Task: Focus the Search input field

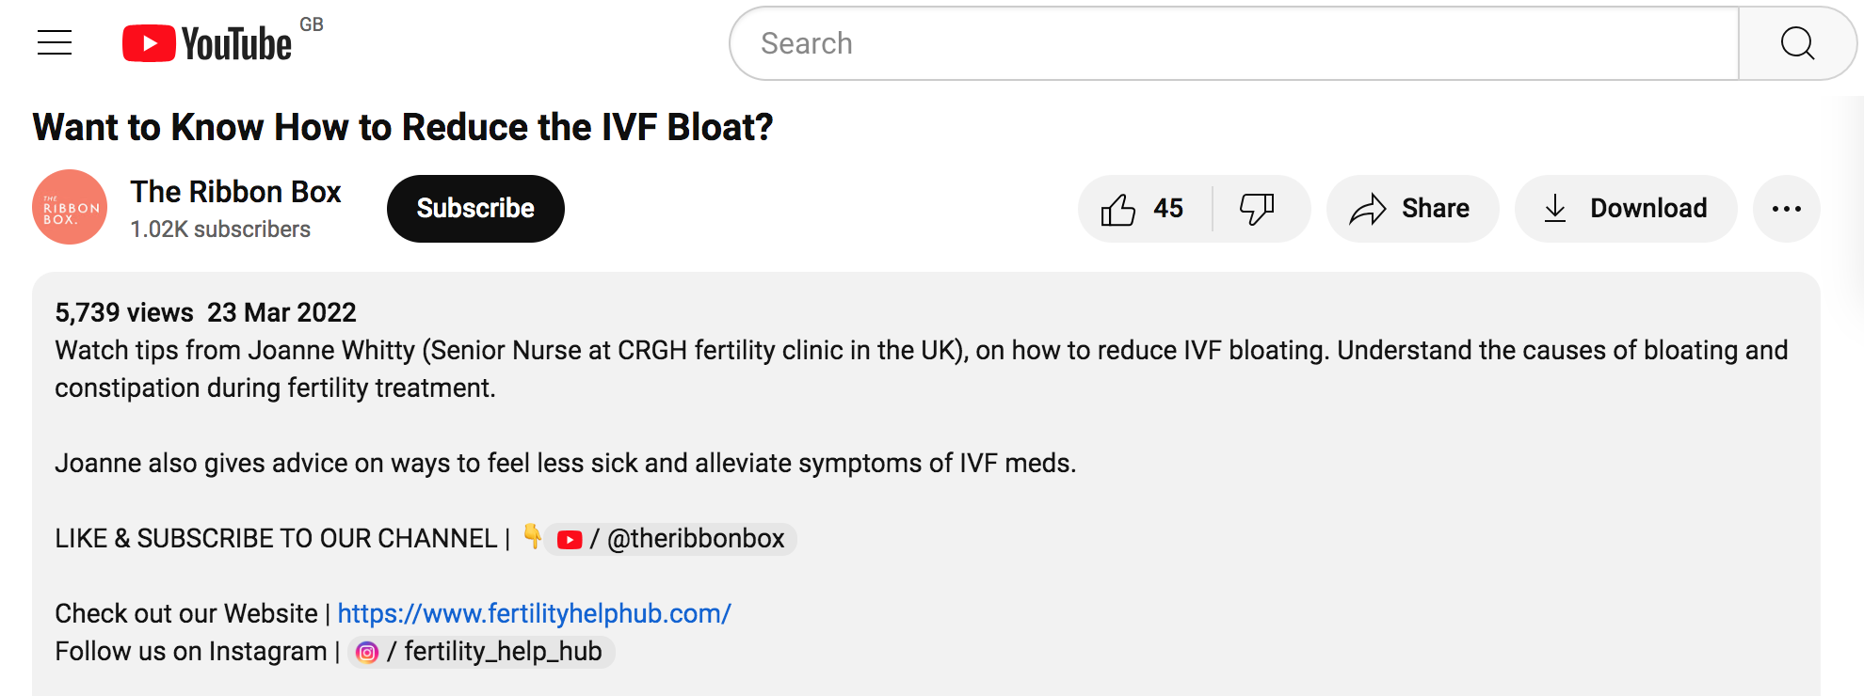Action: point(1233,43)
